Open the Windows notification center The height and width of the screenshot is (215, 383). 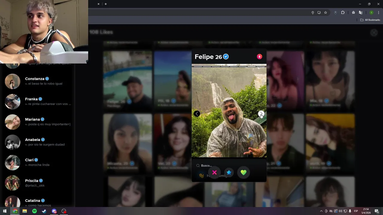point(377,211)
